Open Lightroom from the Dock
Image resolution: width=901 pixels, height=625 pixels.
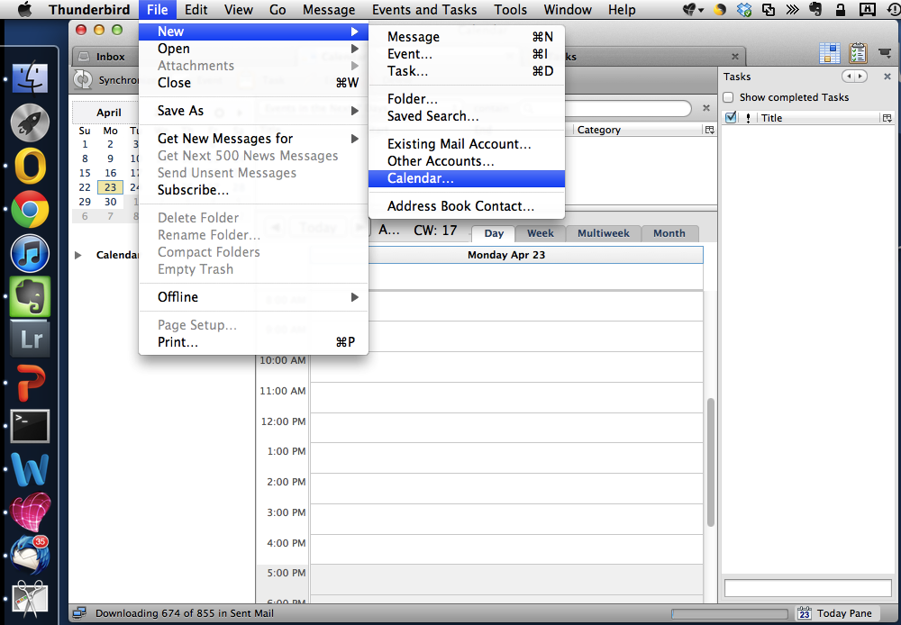tap(30, 339)
